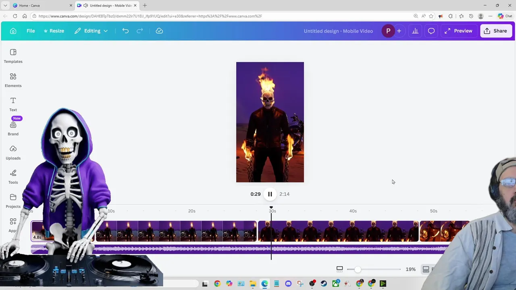Open the Tools panel
The width and height of the screenshot is (516, 290).
[13, 177]
